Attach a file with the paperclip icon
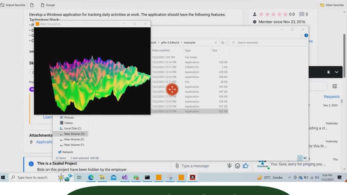 coord(177,166)
